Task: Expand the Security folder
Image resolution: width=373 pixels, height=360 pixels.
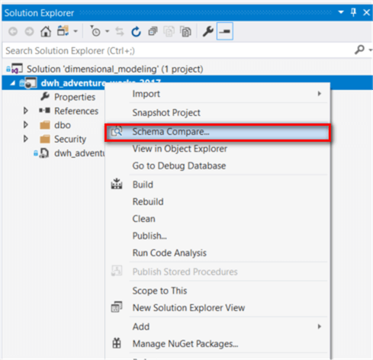Action: coord(25,139)
